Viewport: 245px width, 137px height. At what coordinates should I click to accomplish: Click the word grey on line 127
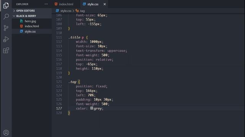[x=98, y=108]
